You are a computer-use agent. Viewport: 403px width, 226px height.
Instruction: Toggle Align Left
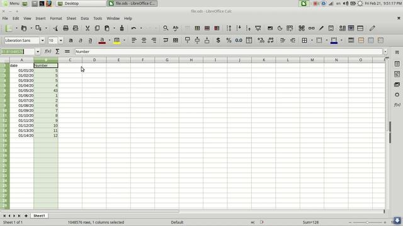coord(134,40)
